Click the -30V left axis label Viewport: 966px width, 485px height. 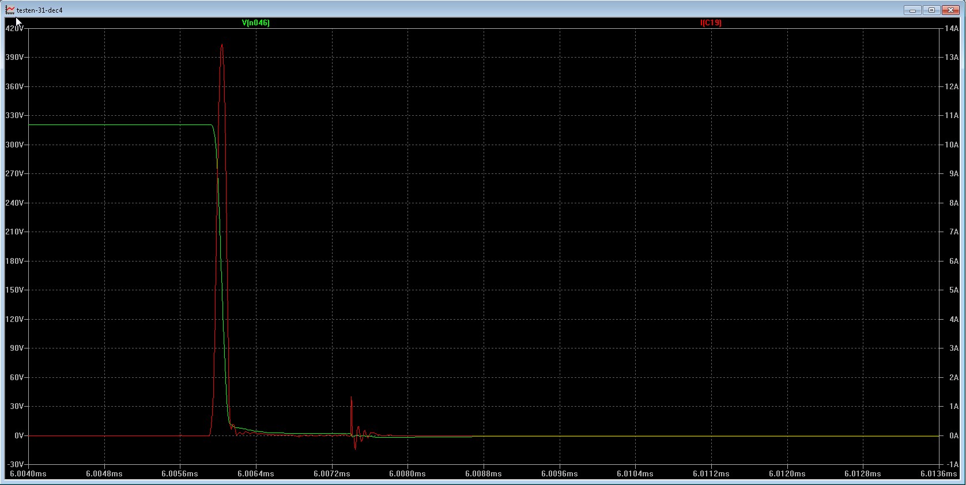[16, 465]
